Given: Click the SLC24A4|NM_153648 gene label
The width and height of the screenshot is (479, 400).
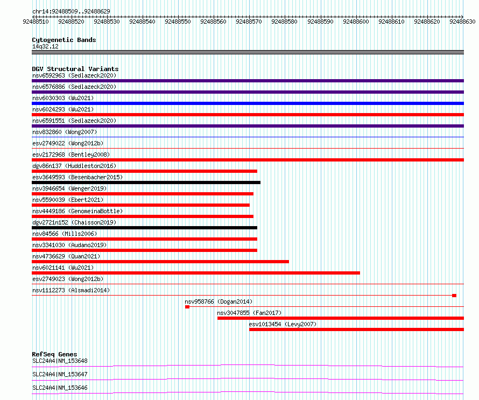Looking at the screenshot, I should pyautogui.click(x=60, y=361).
